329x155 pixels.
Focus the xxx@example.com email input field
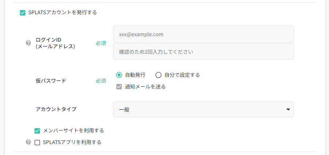pos(203,34)
